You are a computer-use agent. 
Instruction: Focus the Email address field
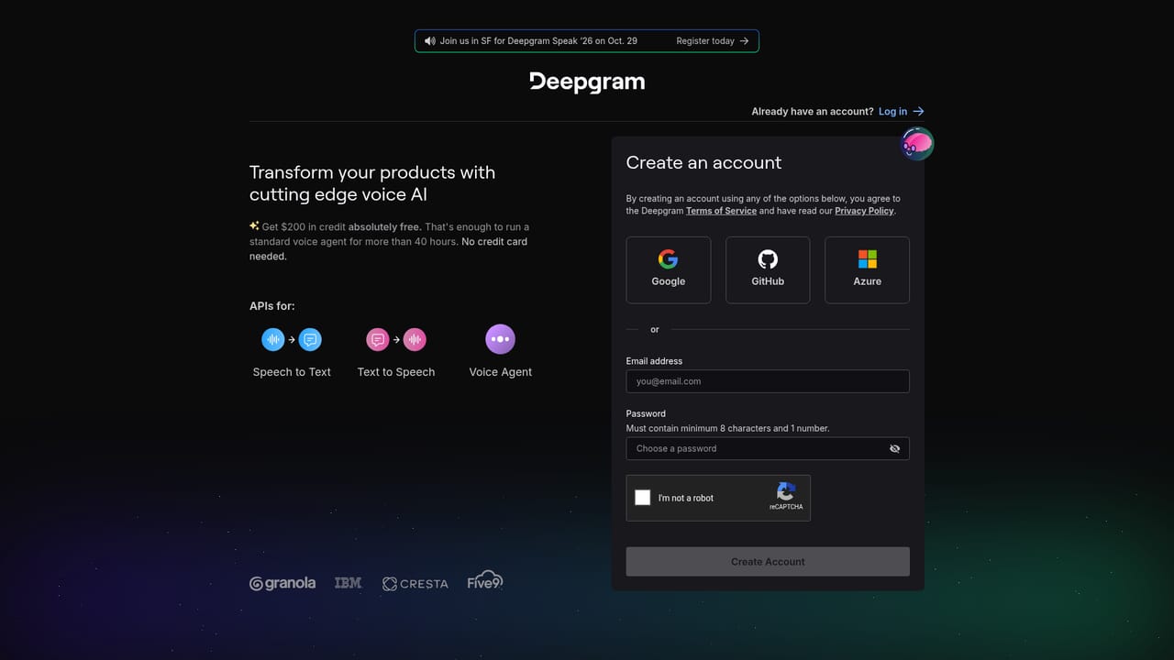[x=768, y=381]
